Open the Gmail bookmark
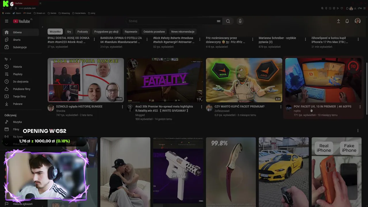The width and height of the screenshot is (368, 207). 27,13
